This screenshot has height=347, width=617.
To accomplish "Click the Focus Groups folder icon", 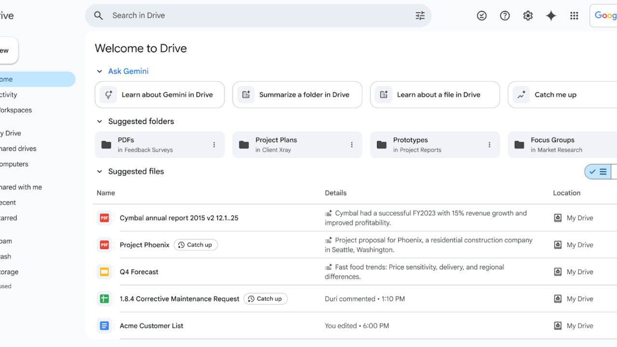I will [x=519, y=145].
